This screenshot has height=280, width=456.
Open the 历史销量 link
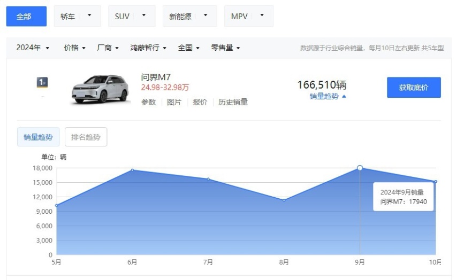pos(233,102)
